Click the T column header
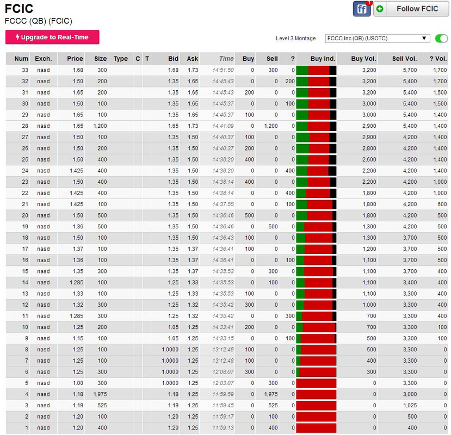Viewport: 451px width, 435px height. point(147,59)
